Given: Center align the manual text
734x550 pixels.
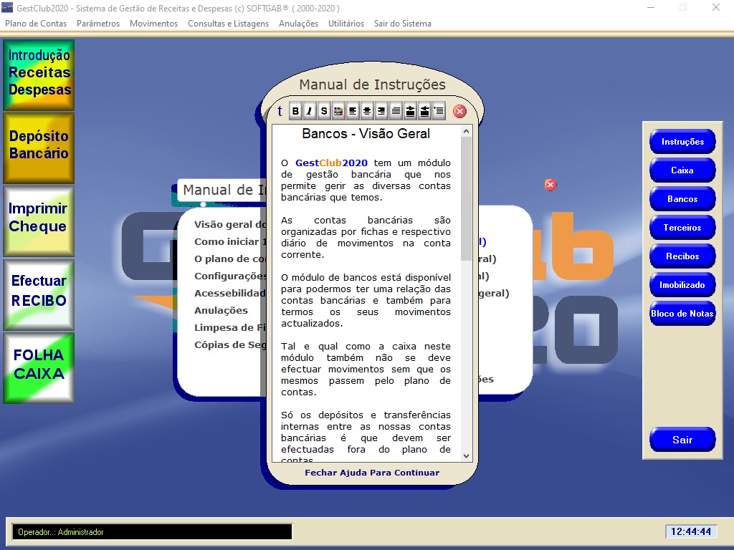Looking at the screenshot, I should pos(367,111).
